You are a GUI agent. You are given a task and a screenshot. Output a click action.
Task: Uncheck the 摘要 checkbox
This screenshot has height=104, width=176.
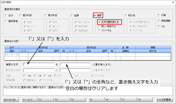tap(95, 16)
